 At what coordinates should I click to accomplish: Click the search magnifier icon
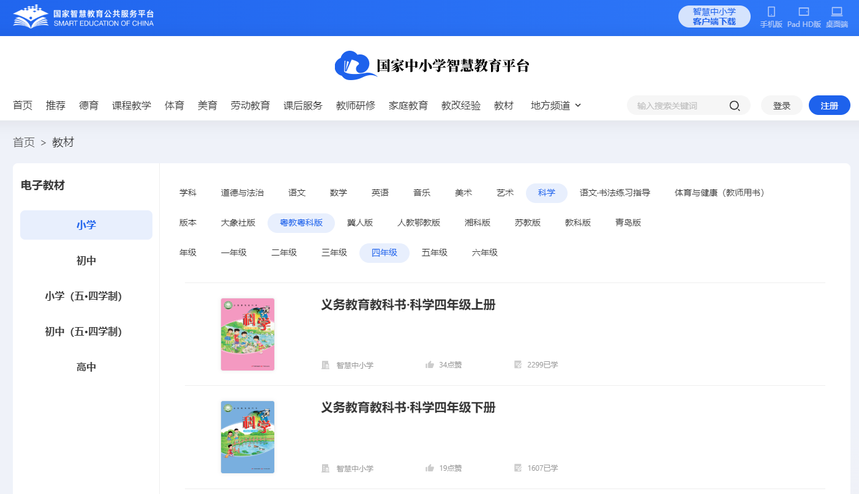coord(734,105)
